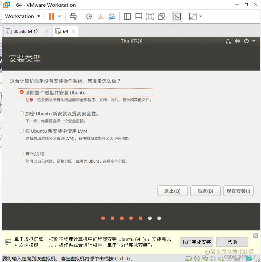Toggle the thumbnail bar view
The width and height of the screenshot is (261, 262).
139,16
